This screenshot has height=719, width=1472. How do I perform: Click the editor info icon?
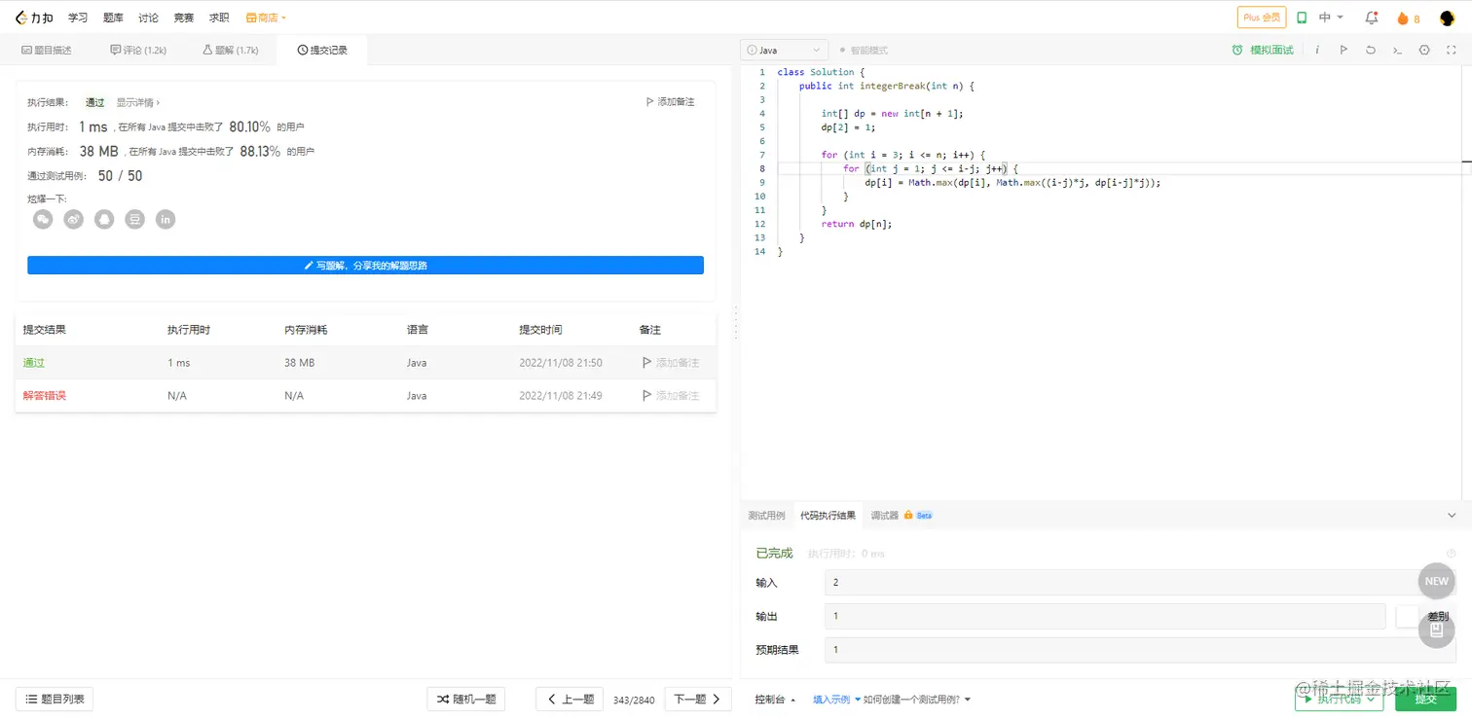1317,50
